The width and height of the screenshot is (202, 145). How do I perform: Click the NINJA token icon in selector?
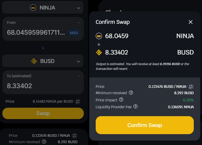33,8
